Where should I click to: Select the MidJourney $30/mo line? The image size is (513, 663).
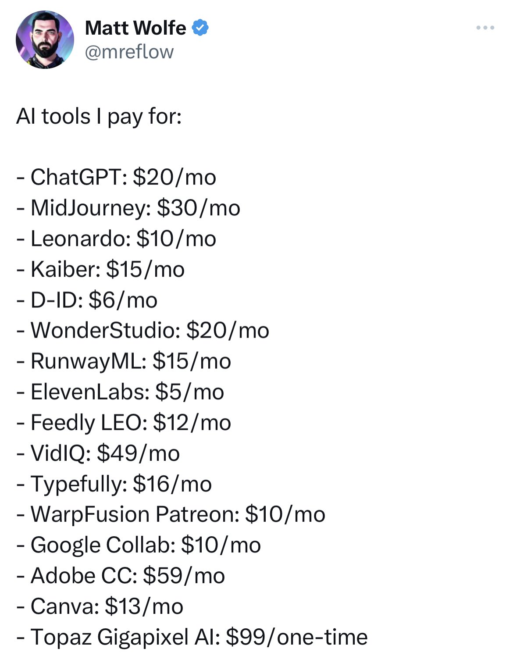(x=128, y=208)
